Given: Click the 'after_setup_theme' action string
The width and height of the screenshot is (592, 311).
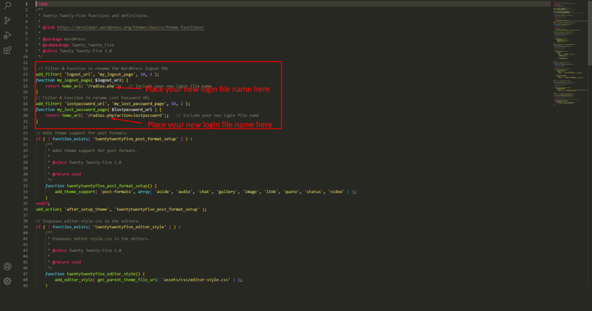Looking at the screenshot, I should coord(87,209).
